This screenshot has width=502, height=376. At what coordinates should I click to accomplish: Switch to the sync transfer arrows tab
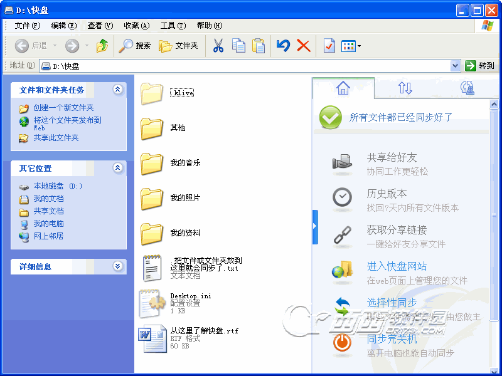(x=405, y=88)
